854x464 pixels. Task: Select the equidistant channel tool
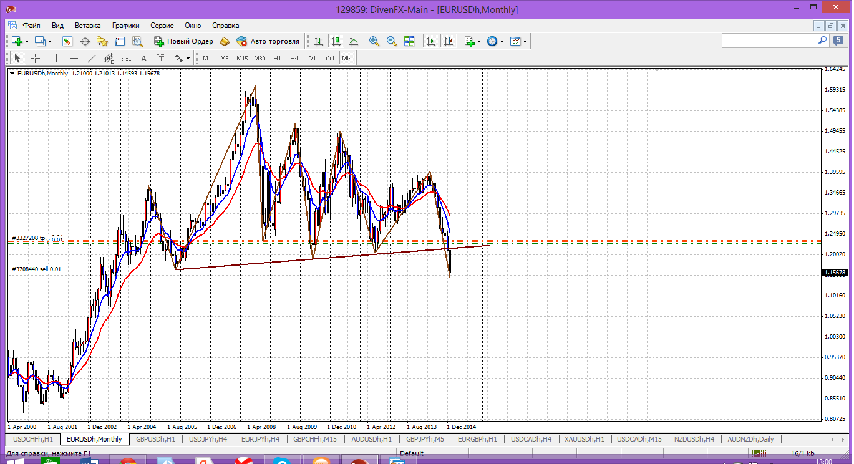point(109,58)
